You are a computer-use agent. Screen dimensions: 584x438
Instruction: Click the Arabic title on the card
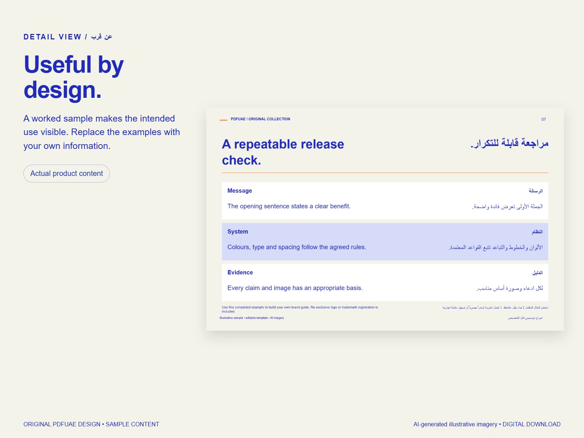pos(510,143)
